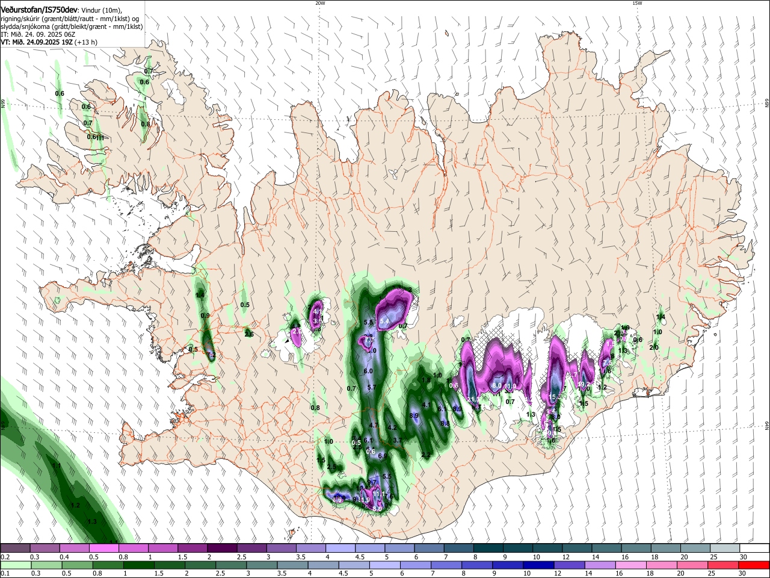Pick the snow legend 30 white swatch
770x578 pixels.
pos(755,548)
